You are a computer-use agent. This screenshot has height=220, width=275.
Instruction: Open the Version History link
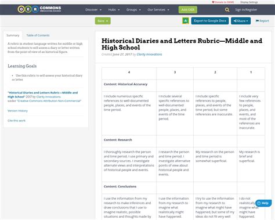[17, 111]
